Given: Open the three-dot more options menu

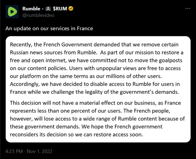Looking at the screenshot, I should click(x=188, y=8).
